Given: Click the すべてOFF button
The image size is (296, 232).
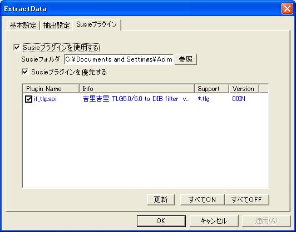Looking at the screenshot, I should pos(246,199).
